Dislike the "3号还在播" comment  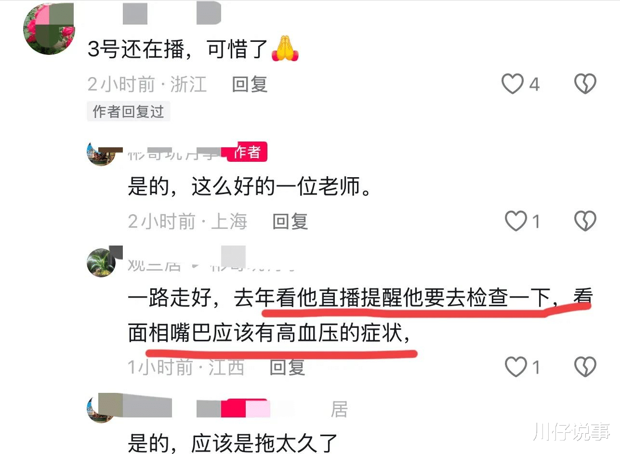[586, 84]
